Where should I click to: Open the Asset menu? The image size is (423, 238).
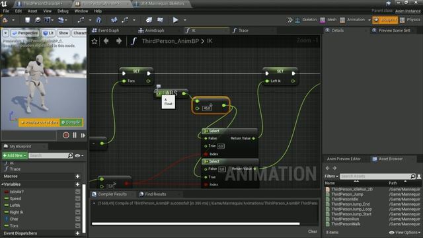[32, 11]
